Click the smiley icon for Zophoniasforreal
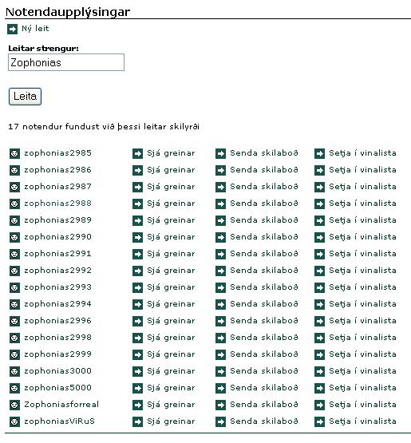411x443 pixels. [x=14, y=405]
